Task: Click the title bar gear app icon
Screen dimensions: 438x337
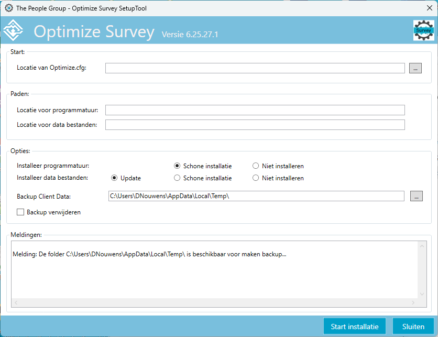Action: click(9, 8)
